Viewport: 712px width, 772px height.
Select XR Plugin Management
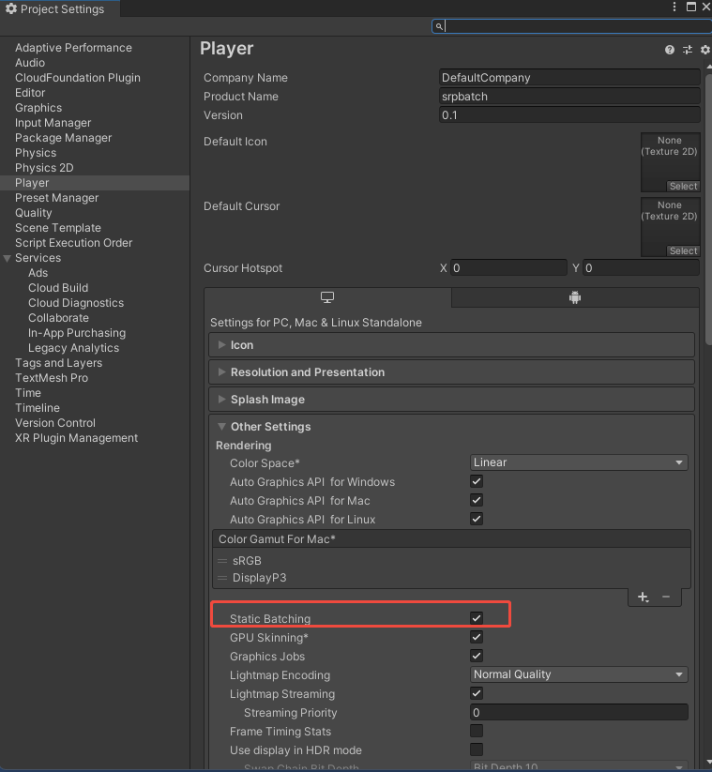76,438
